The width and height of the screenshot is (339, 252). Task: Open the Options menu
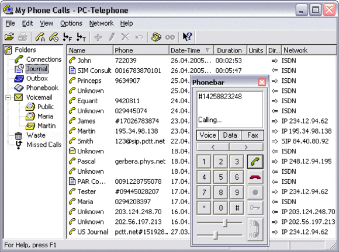coord(71,23)
